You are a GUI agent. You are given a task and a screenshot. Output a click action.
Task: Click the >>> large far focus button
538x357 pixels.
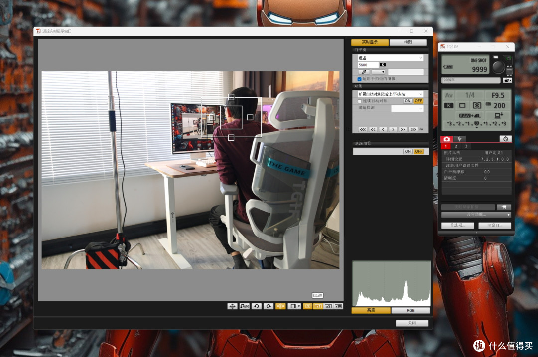(413, 129)
